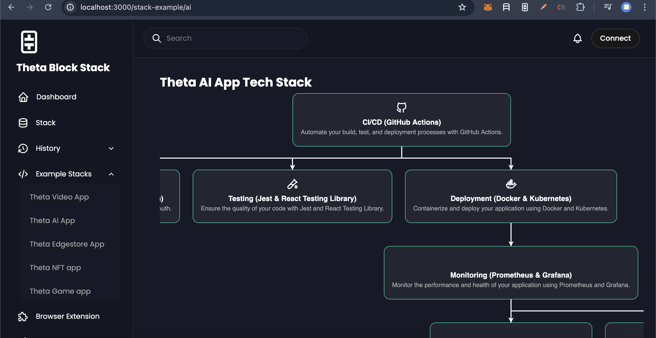Open the Theta NFT app entry
This screenshot has height=338, width=656.
[x=55, y=268]
